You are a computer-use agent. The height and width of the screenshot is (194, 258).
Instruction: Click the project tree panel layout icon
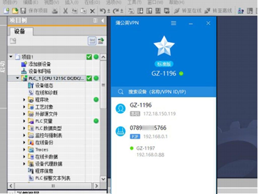coord(95,21)
